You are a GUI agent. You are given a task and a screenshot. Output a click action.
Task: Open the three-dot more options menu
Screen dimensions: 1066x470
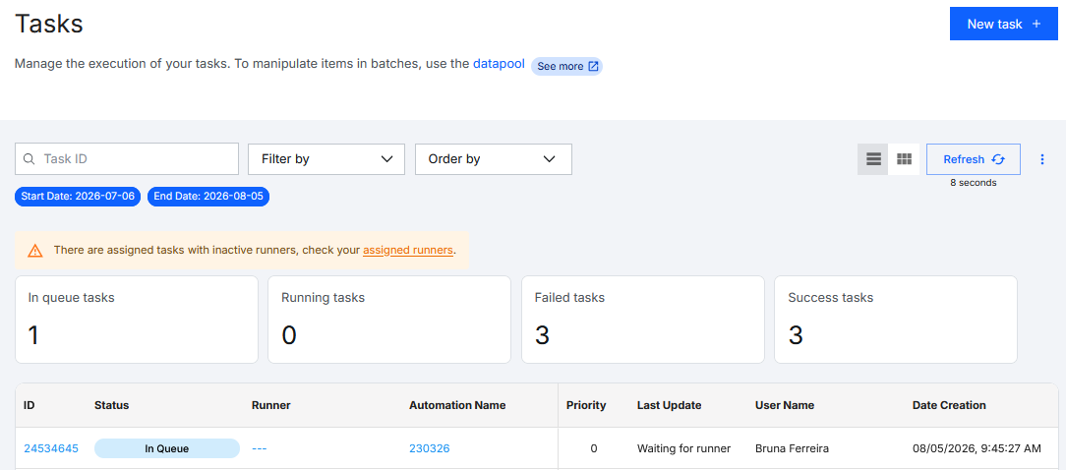[1042, 159]
